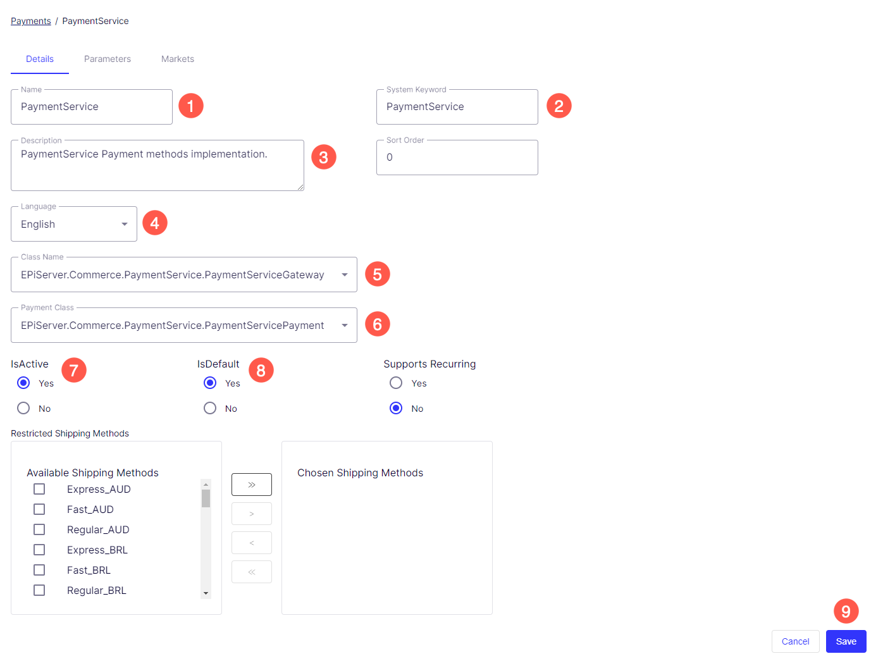Click the move all left double-arrow button

tap(251, 572)
